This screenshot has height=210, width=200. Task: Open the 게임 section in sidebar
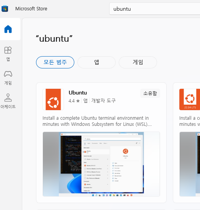pyautogui.click(x=8, y=78)
